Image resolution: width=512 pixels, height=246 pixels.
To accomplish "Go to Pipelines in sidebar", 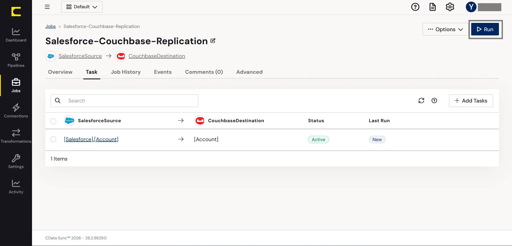I will 16,60.
